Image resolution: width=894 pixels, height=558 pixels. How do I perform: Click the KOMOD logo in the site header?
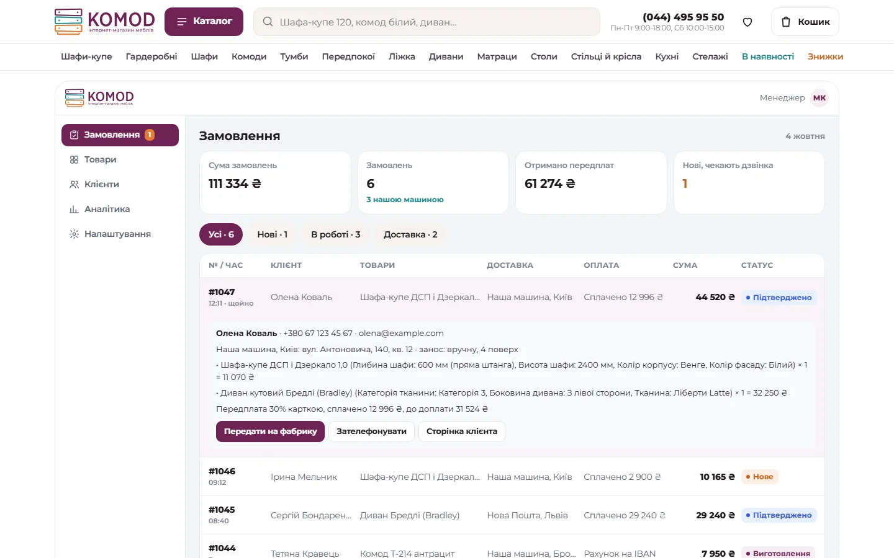pos(105,22)
